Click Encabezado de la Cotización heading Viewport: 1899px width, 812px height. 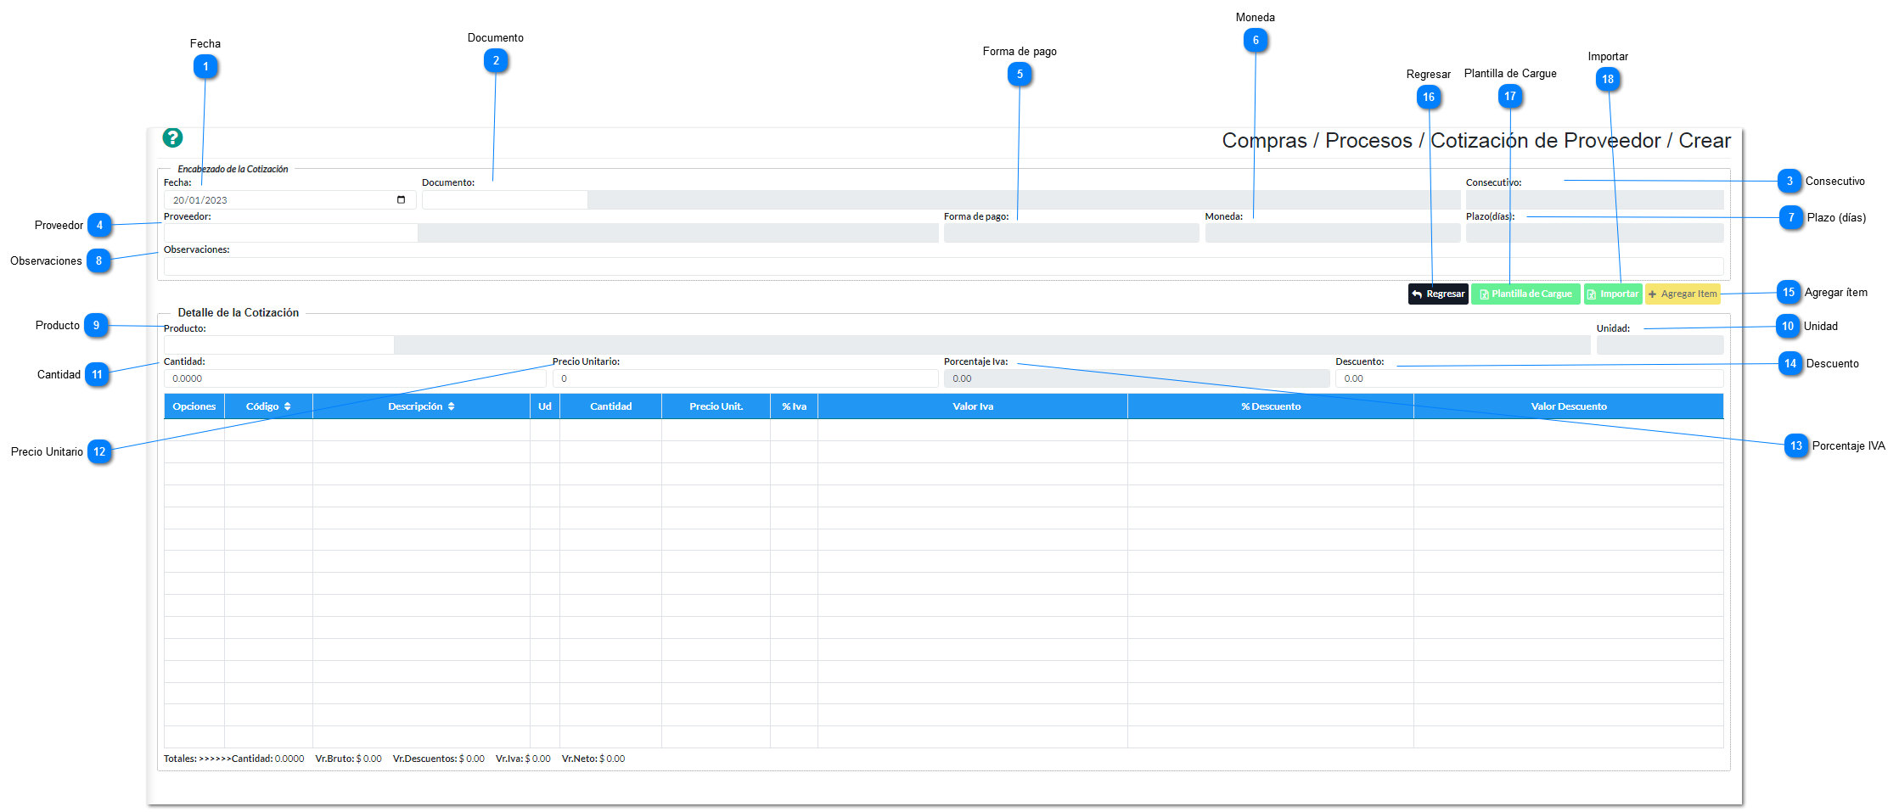click(233, 169)
